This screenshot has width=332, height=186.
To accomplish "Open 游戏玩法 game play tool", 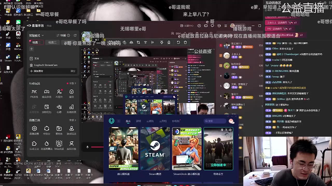I will (72, 130).
